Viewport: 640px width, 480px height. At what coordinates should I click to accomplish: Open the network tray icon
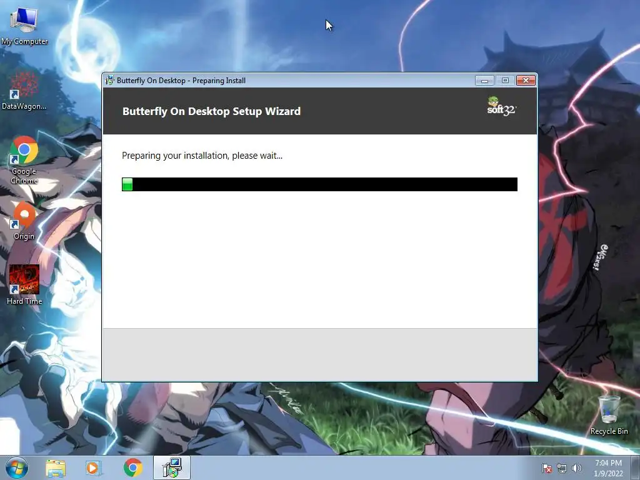562,468
